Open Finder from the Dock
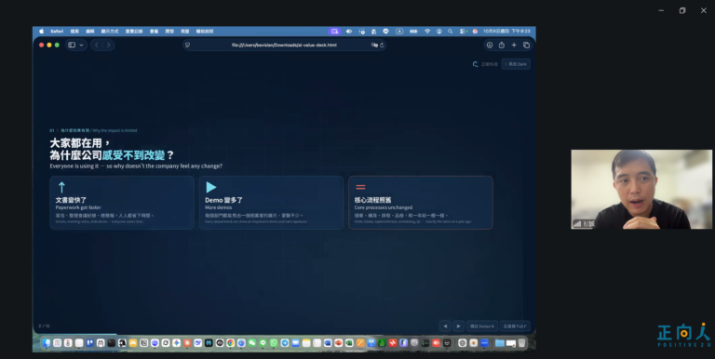This screenshot has height=359, width=715. pyautogui.click(x=47, y=342)
